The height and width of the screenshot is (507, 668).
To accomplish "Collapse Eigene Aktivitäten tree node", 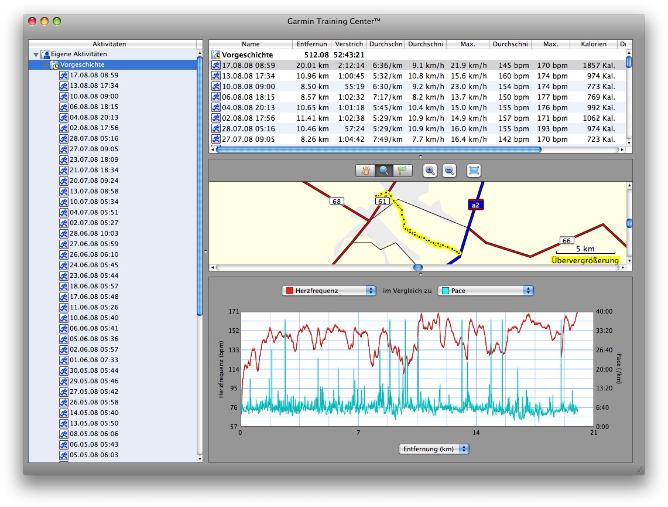I will (36, 55).
